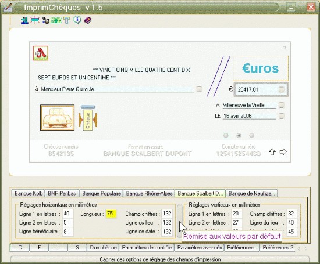Switch to the BNP Paribas tab
This screenshot has width=320, height=264.
pos(62,193)
